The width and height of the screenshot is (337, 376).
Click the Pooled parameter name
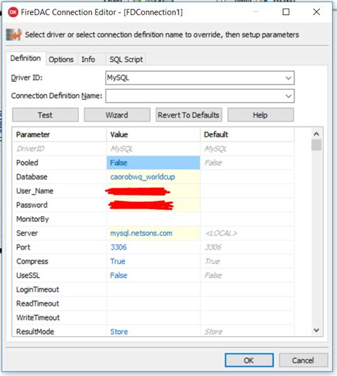click(x=27, y=163)
